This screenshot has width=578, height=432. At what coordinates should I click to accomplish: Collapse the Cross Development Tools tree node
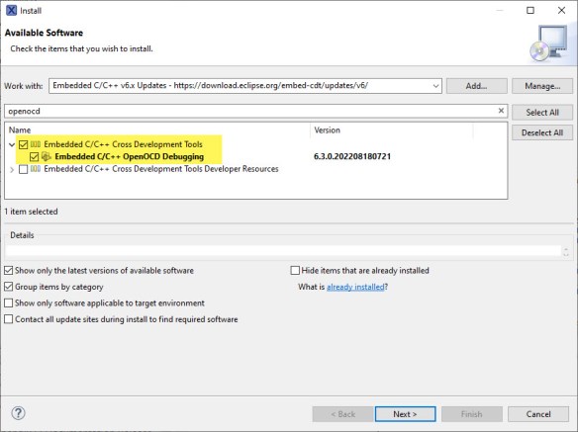coord(12,144)
